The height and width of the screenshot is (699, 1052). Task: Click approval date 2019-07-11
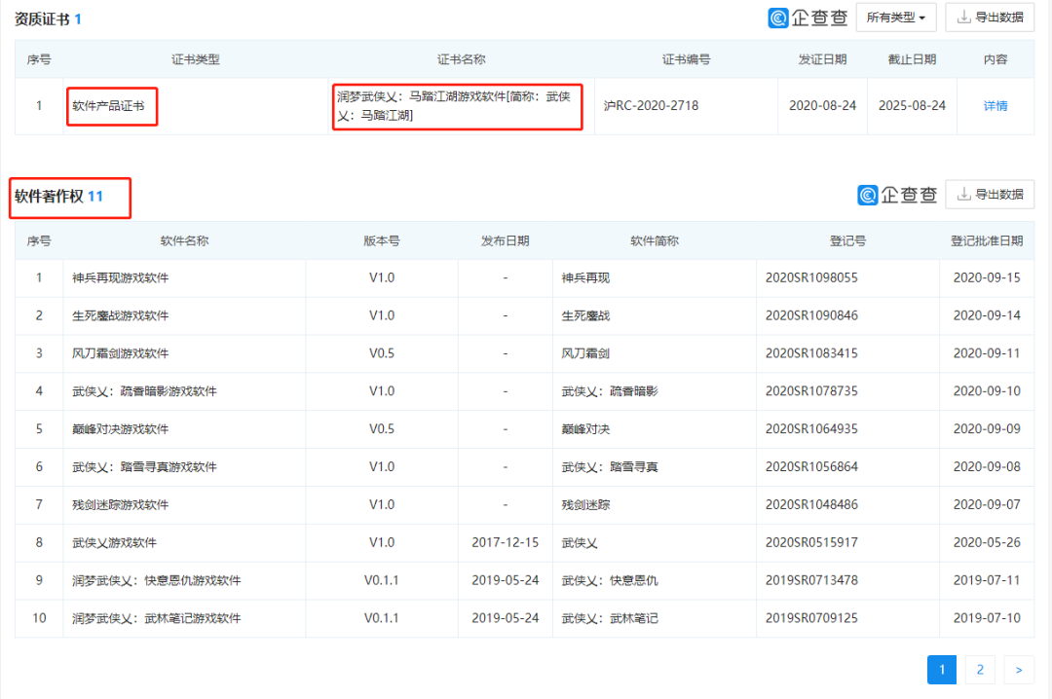pyautogui.click(x=986, y=580)
